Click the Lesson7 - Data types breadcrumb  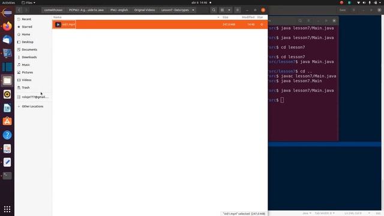coord(175,10)
